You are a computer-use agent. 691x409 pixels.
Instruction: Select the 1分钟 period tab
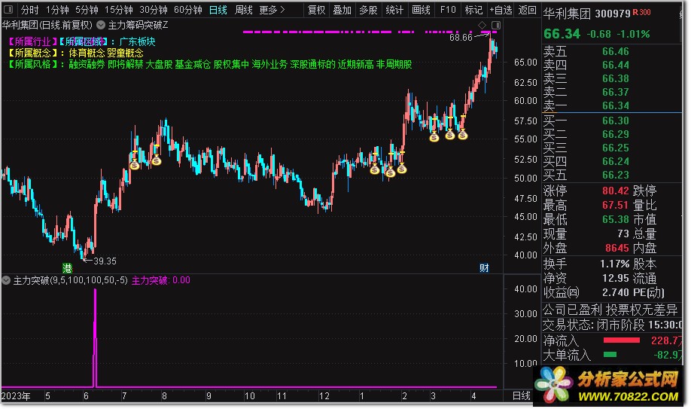point(58,10)
